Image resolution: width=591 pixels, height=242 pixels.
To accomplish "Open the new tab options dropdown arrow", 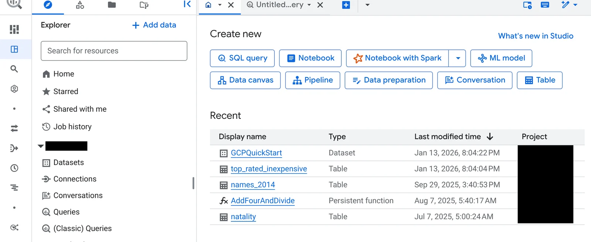I will (x=367, y=5).
